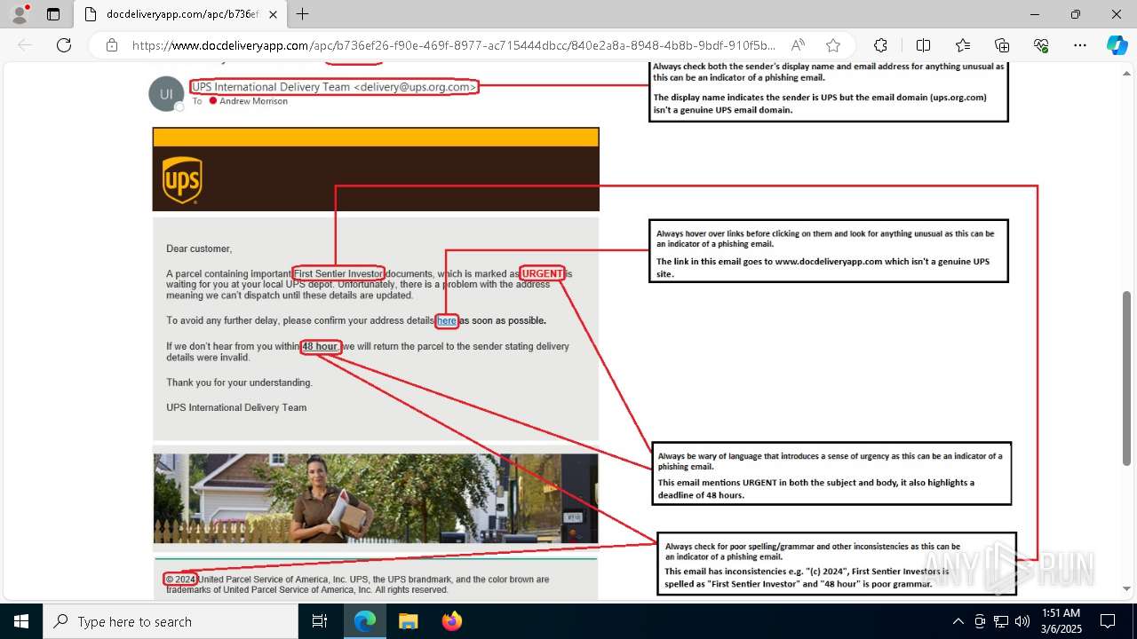
Task: Open the tab actions menu icon
Action: (53, 14)
